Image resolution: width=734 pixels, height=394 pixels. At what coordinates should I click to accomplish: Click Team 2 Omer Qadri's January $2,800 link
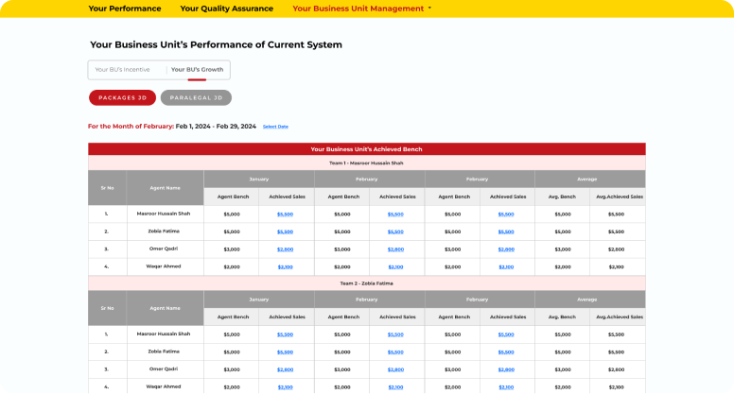[x=286, y=369]
